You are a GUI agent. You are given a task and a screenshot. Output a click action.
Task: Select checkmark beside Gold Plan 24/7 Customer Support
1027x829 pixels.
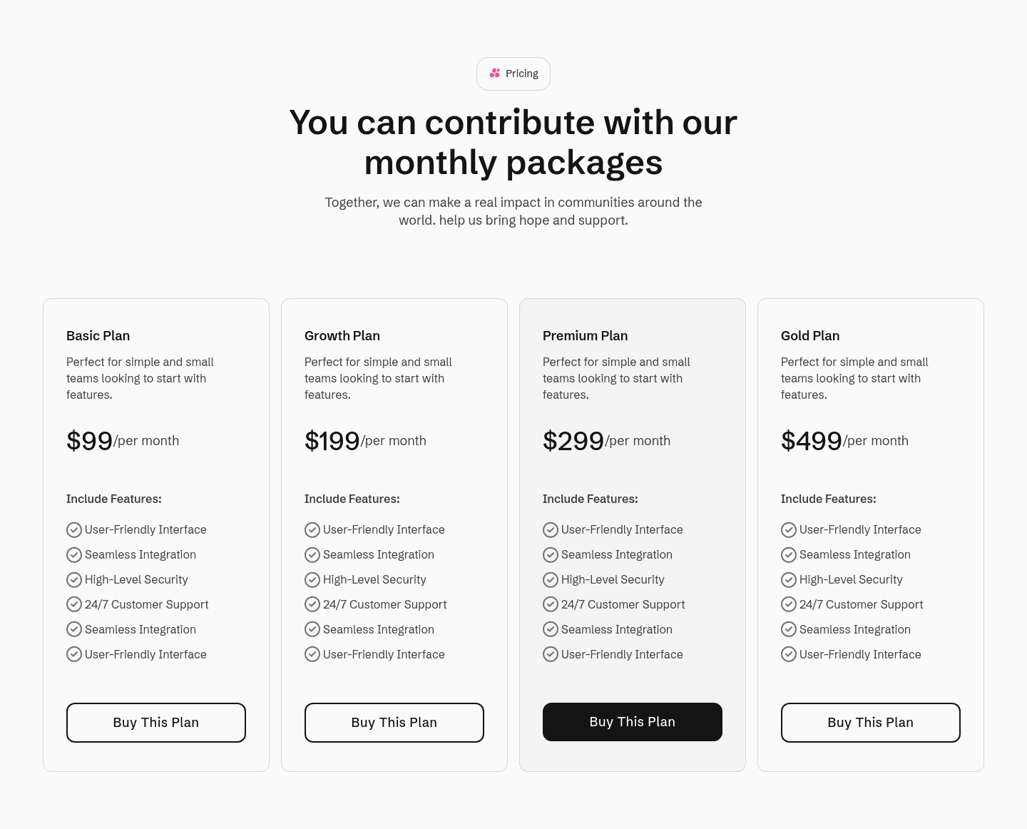click(789, 604)
